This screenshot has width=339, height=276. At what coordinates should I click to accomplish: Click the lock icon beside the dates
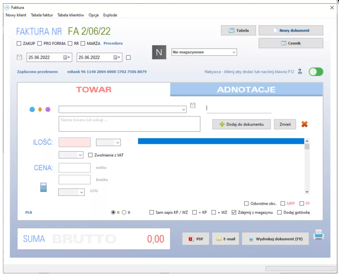pos(20,57)
